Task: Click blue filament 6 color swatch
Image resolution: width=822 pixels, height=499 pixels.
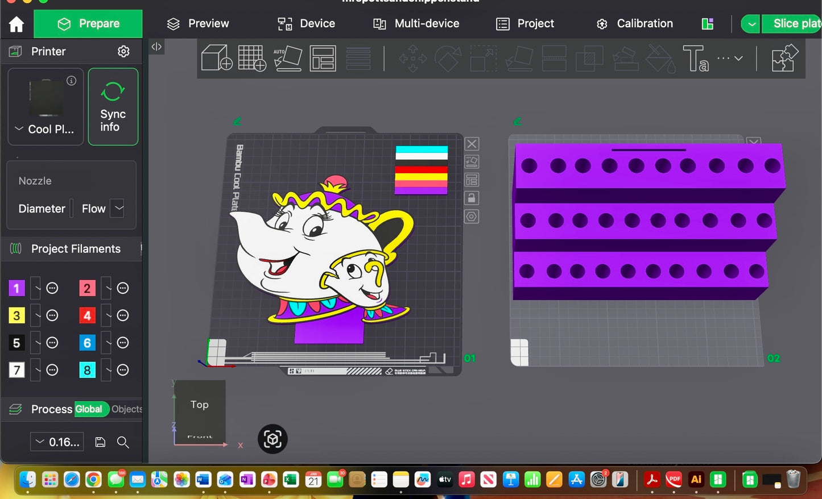Action: pyautogui.click(x=87, y=343)
